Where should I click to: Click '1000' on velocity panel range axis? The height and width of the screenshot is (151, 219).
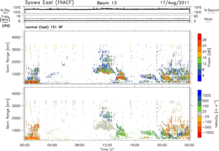[16, 130]
